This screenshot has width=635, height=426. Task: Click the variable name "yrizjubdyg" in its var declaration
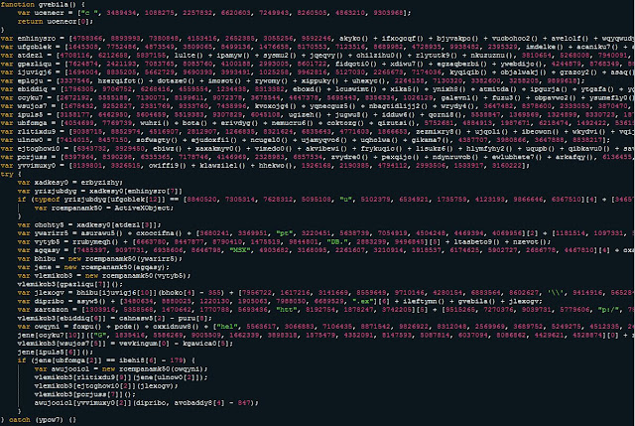pyautogui.click(x=56, y=191)
